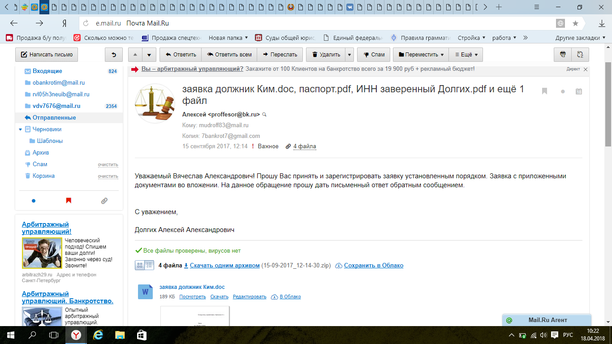
Task: Toggle unread dot marker on email
Action: point(563,91)
